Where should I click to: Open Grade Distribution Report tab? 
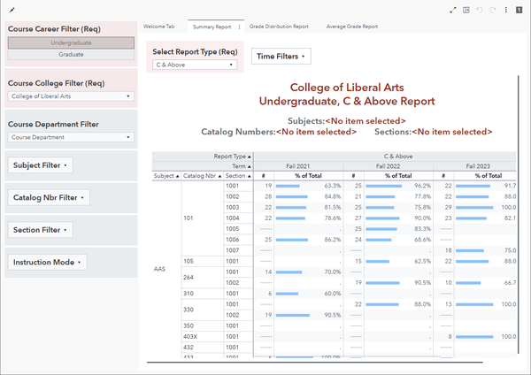(279, 27)
